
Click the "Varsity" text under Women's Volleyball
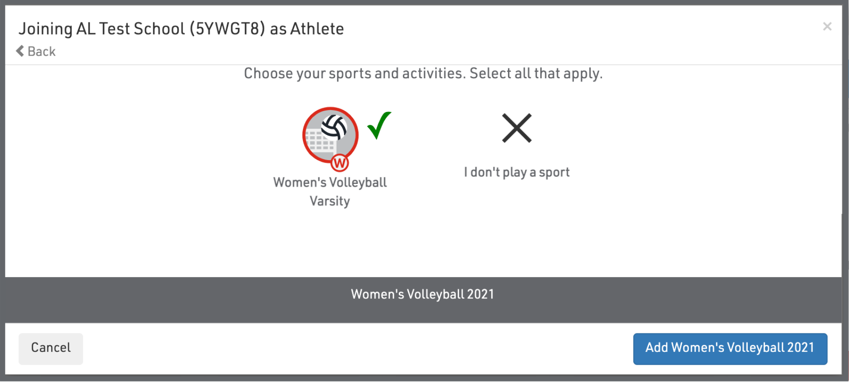tap(330, 201)
